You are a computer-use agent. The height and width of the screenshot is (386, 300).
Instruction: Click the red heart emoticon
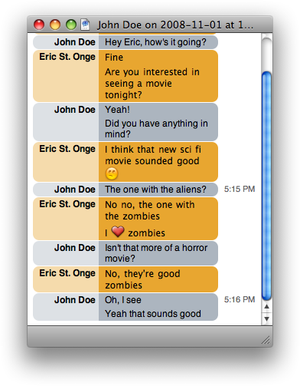(118, 232)
